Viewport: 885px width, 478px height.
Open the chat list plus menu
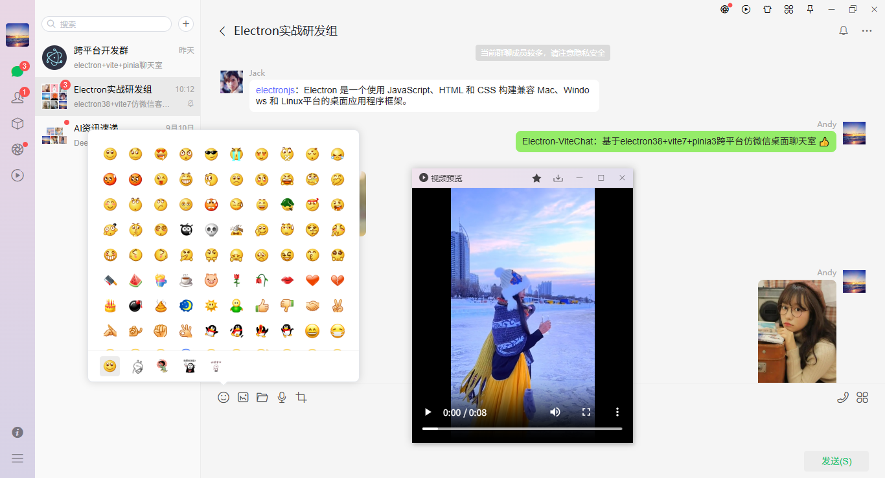click(185, 23)
